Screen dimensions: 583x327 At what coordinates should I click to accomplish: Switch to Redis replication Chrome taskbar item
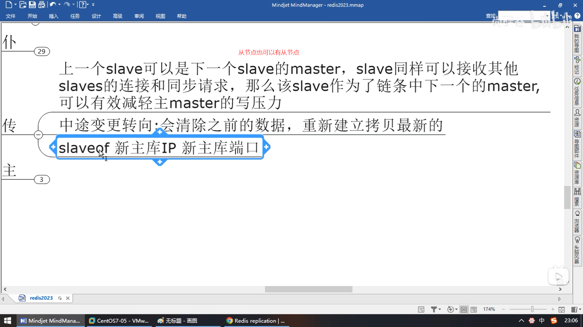[256, 321]
